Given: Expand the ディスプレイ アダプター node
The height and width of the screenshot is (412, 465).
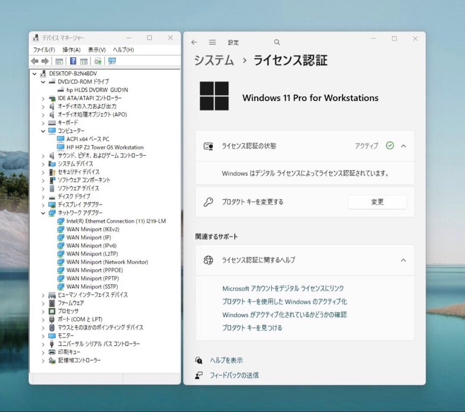Looking at the screenshot, I should pos(43,205).
